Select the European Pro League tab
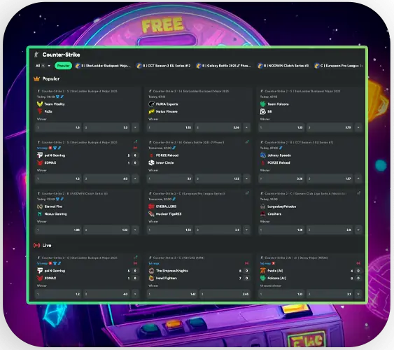 (x=339, y=66)
